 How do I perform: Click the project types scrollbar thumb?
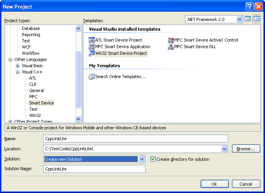pyautogui.click(x=78, y=79)
